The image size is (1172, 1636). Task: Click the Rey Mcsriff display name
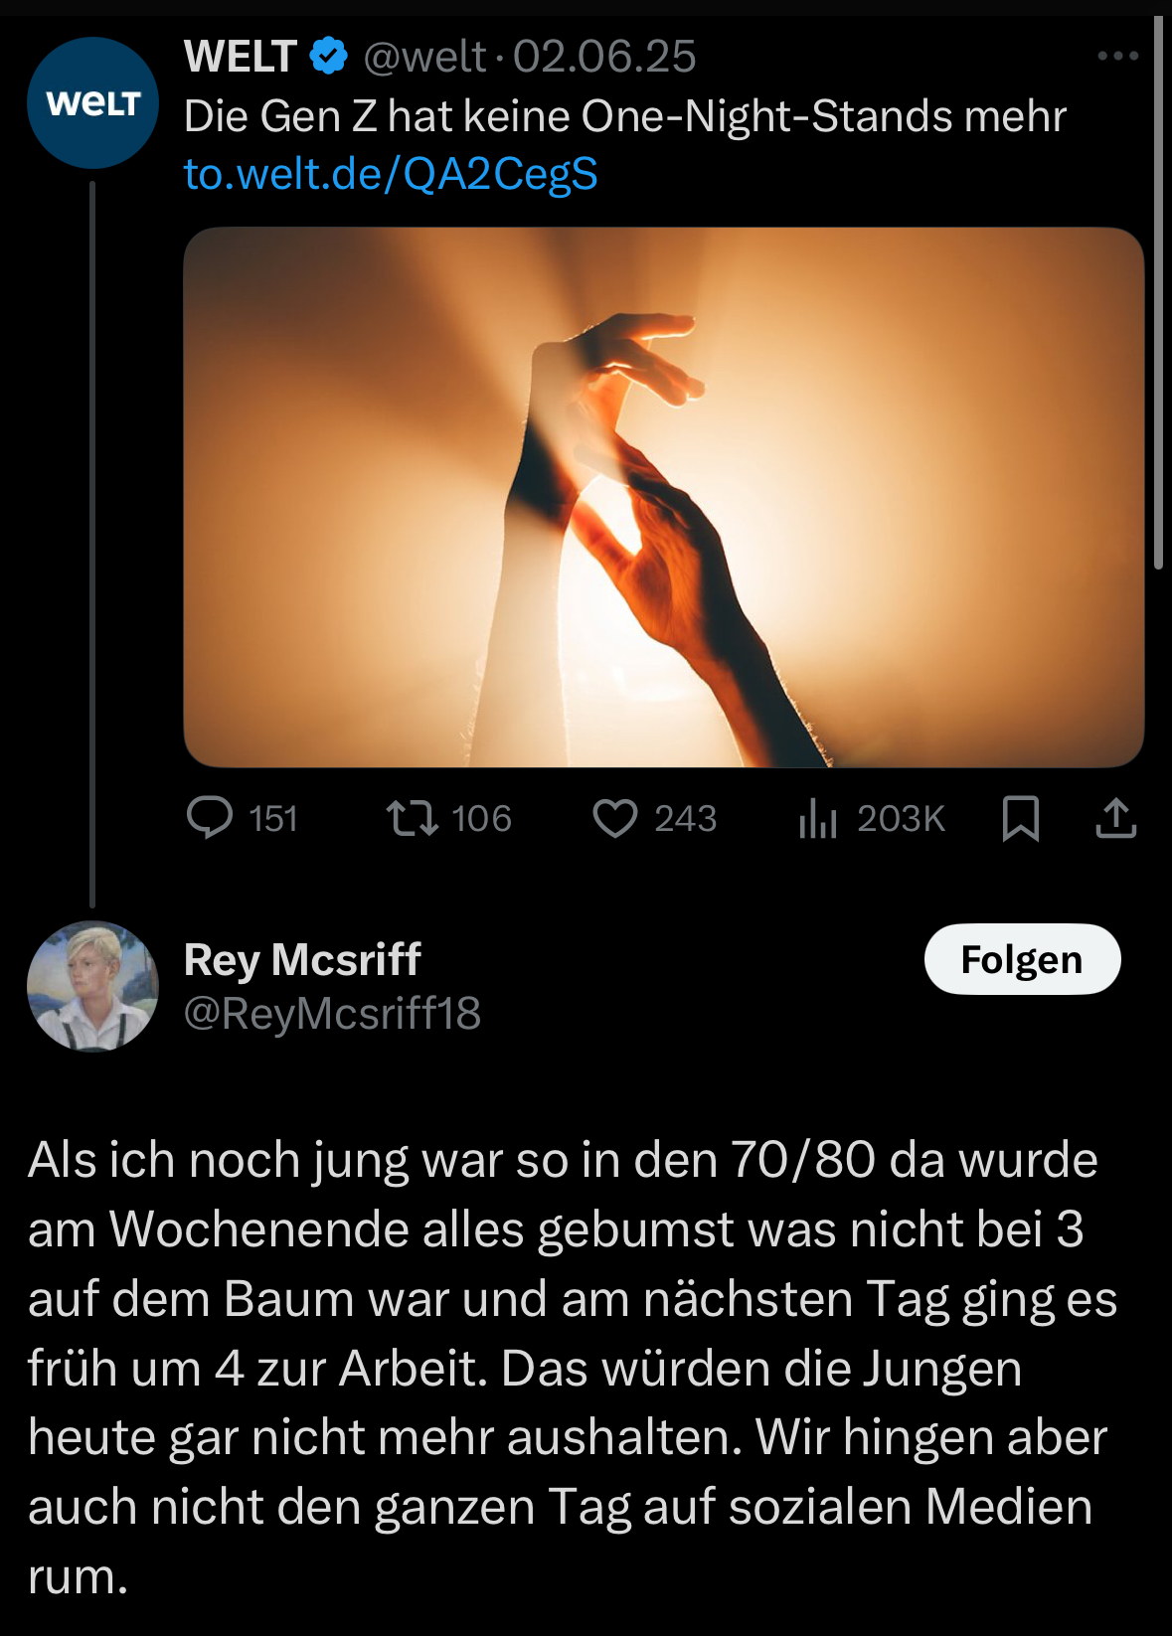click(x=302, y=959)
